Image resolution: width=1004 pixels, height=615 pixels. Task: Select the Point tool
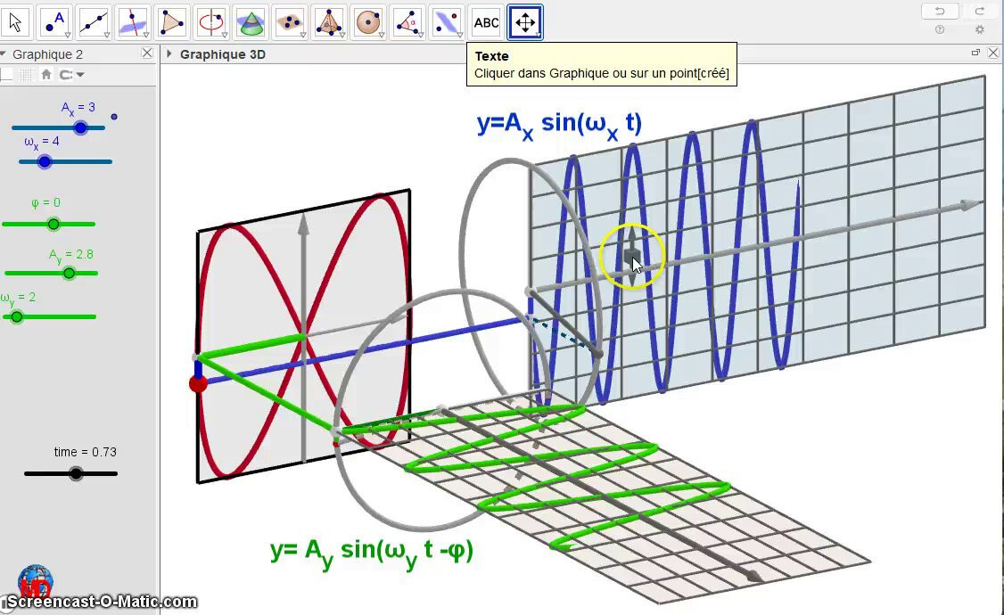point(55,22)
